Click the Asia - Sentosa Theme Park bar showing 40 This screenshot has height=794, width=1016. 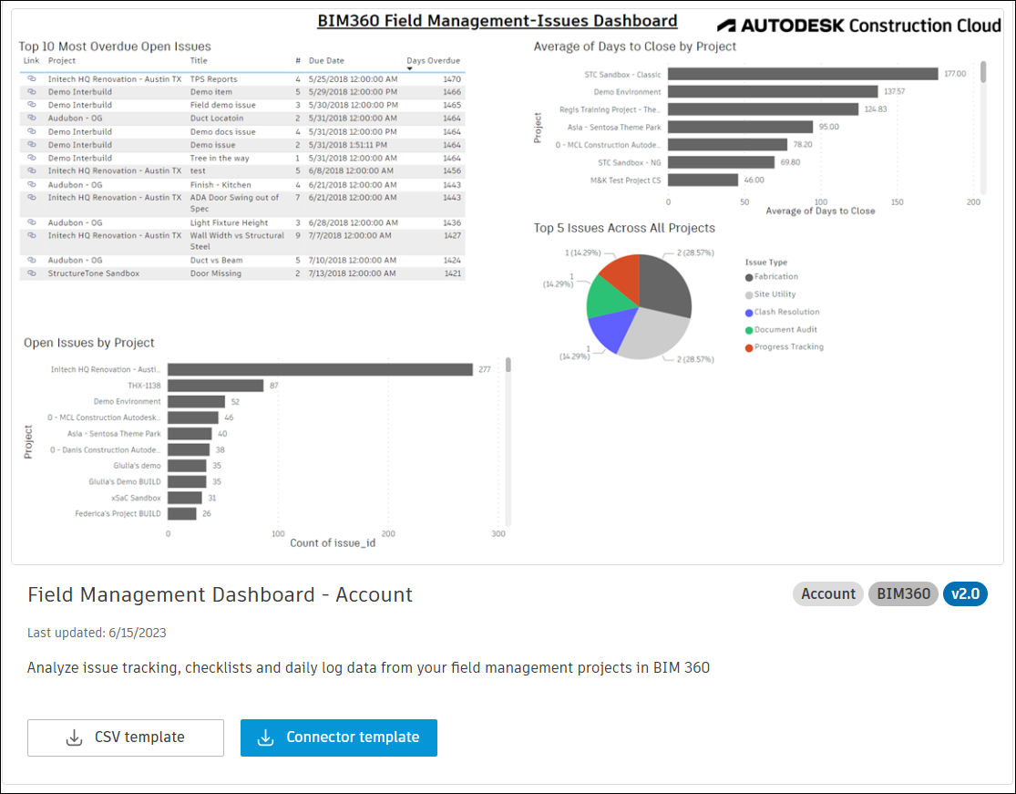click(x=190, y=434)
